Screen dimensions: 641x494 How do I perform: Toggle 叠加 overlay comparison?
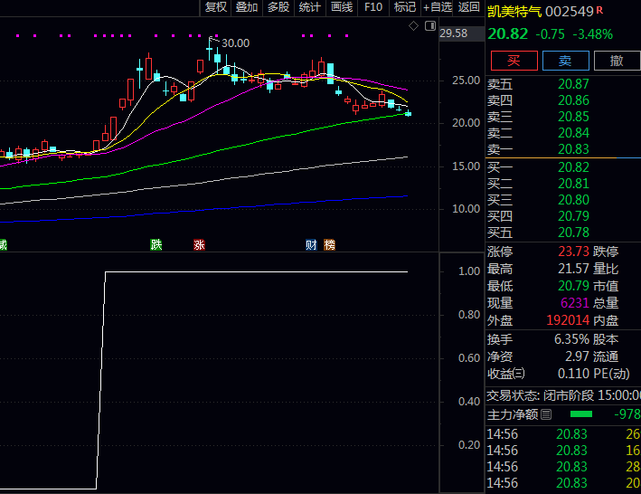click(247, 7)
